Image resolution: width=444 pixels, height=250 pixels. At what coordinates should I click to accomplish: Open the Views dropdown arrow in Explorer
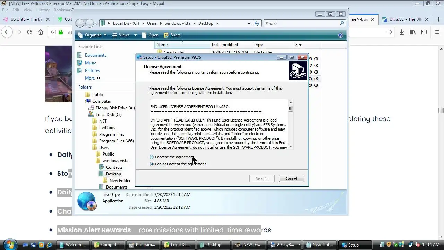coord(135,35)
